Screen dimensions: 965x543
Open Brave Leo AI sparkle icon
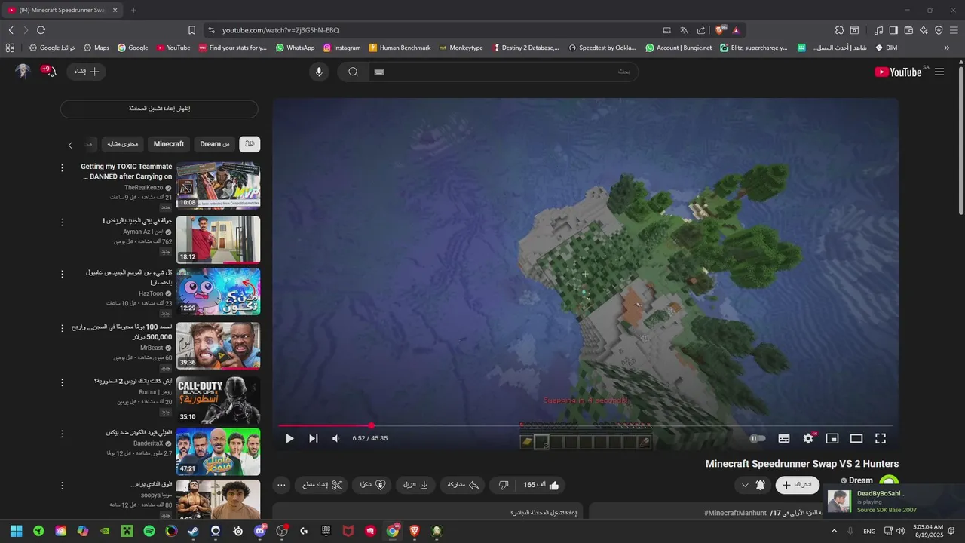(x=924, y=30)
